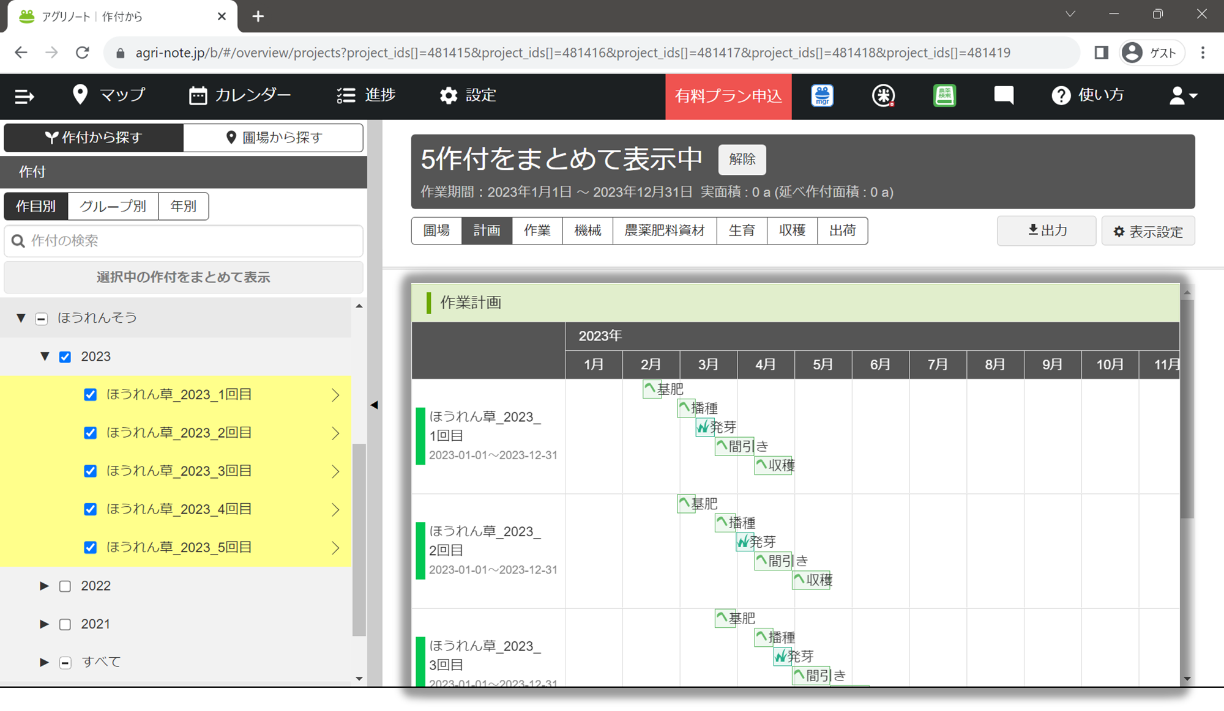Open the chat message bubble icon
Screen dimensions: 1224x711
click(1004, 95)
